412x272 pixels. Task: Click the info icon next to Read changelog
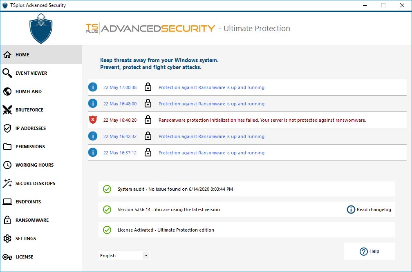click(x=351, y=210)
